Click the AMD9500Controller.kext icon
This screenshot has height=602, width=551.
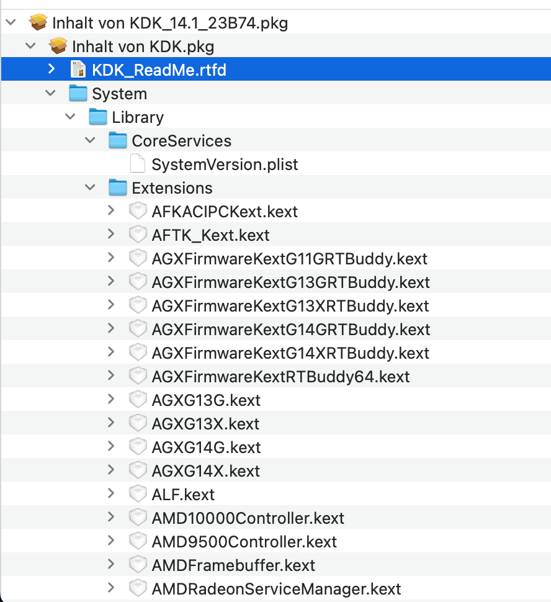click(138, 541)
